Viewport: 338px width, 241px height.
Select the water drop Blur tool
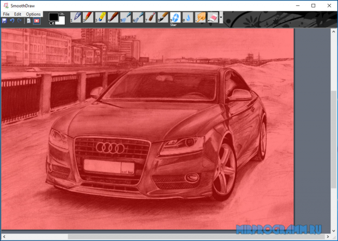[x=188, y=17]
